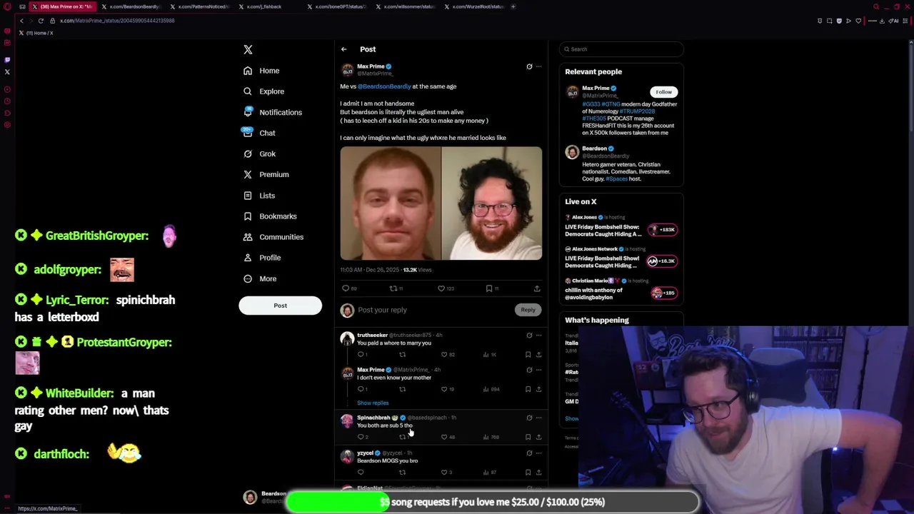914x514 pixels.
Task: Click Spinachbrah's profile avatar
Action: (347, 421)
